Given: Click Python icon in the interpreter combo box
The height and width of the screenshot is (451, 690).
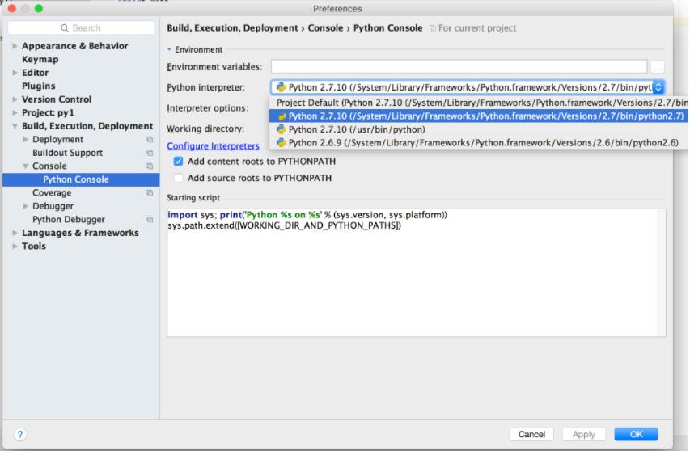Looking at the screenshot, I should click(281, 87).
